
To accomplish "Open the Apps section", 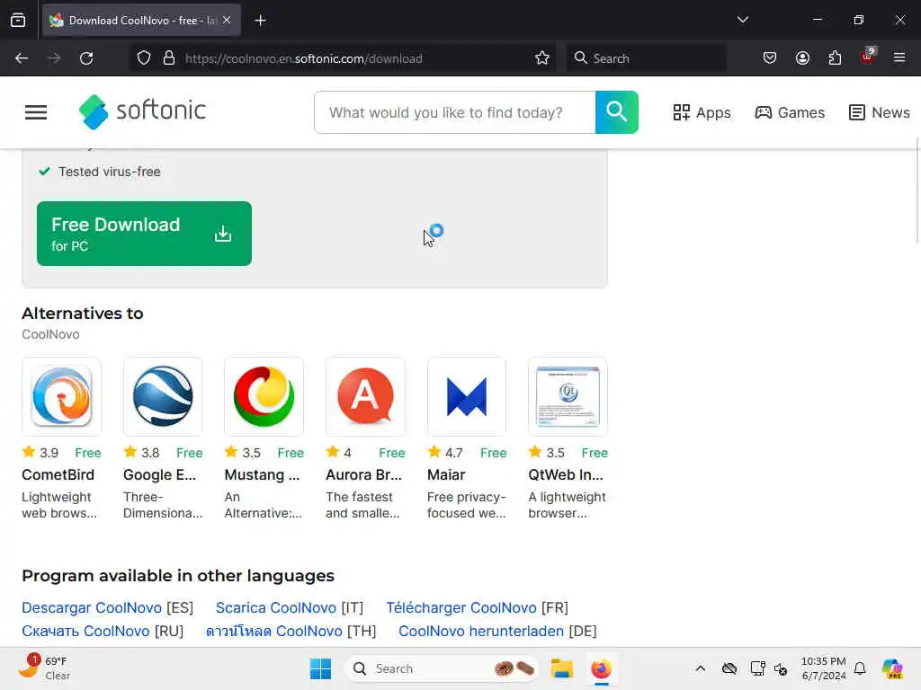I will point(702,112).
